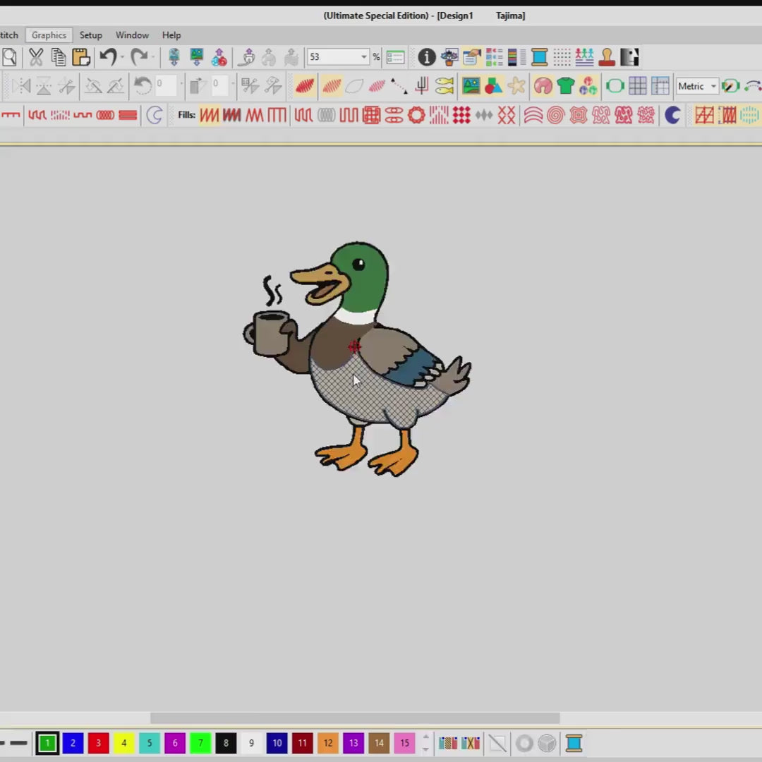The image size is (762, 762).
Task: Toggle the vector shapes display icon
Action: coord(493,86)
